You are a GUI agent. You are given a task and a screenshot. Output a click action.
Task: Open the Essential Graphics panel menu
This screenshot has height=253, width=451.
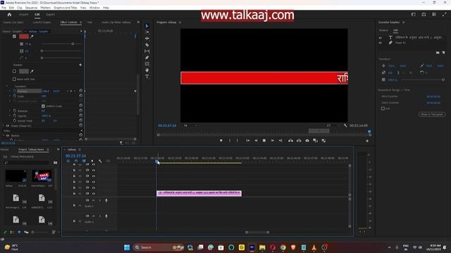404,22
